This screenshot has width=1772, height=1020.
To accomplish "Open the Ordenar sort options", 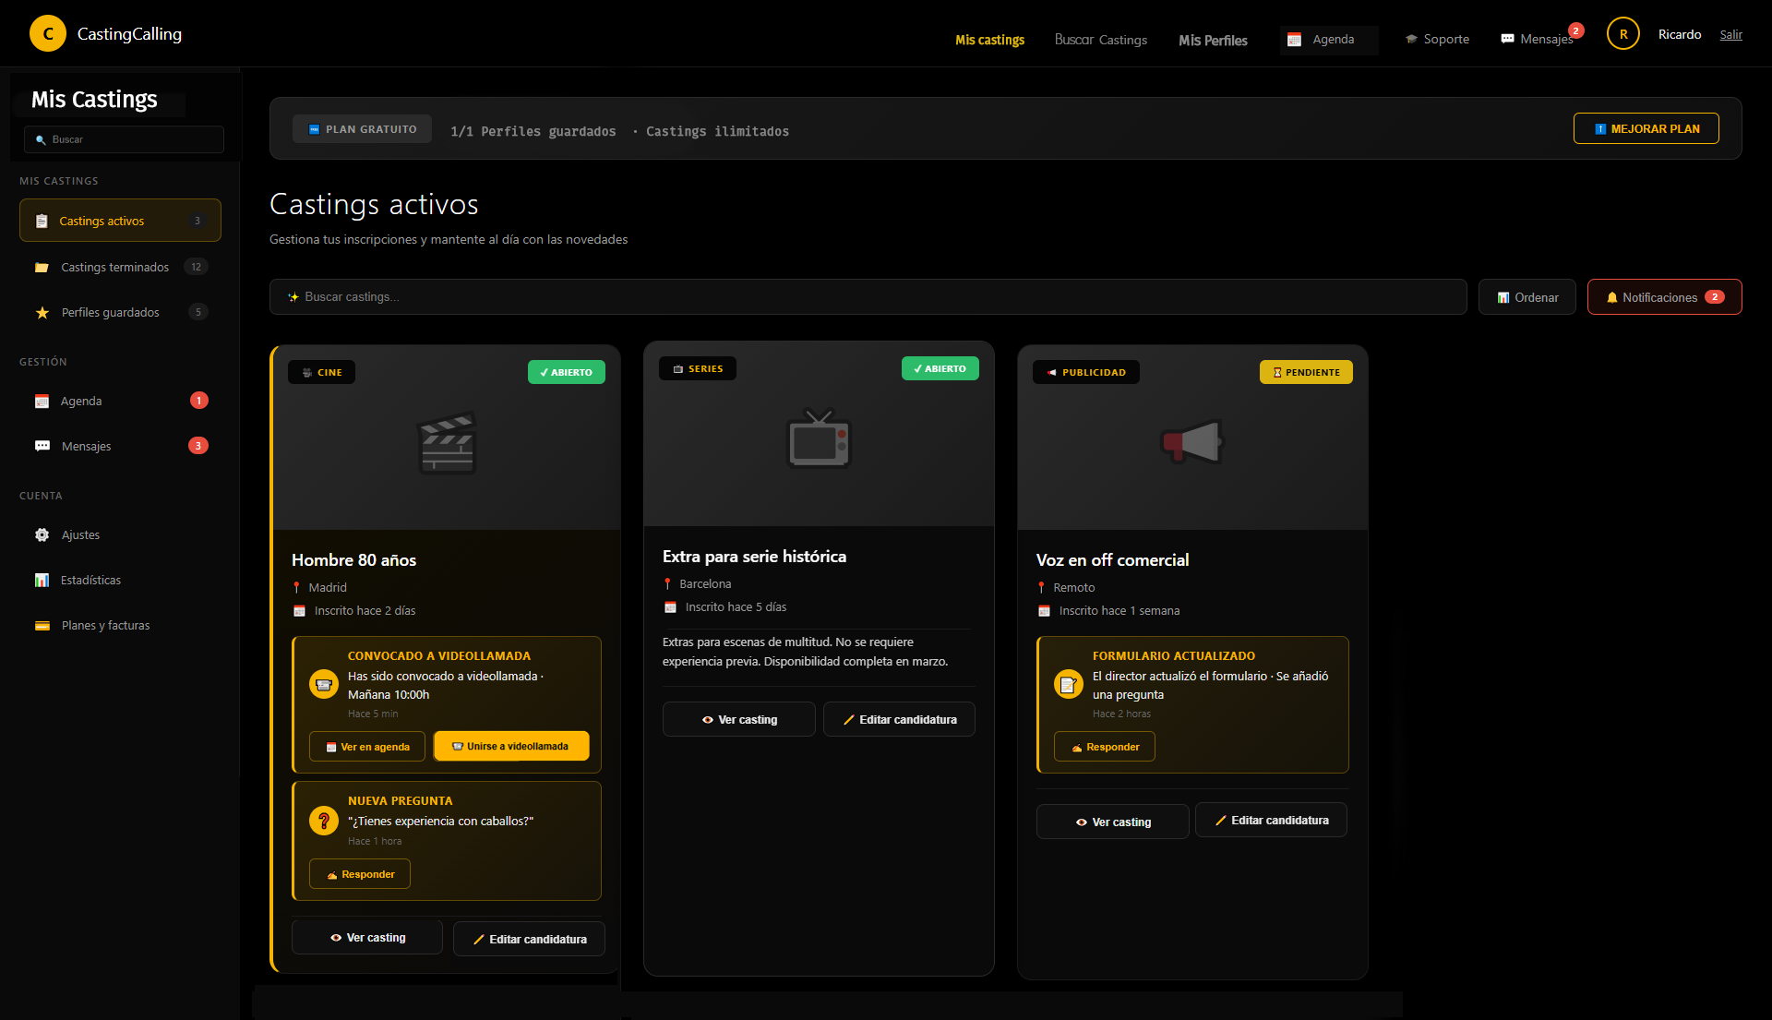I will (1527, 297).
